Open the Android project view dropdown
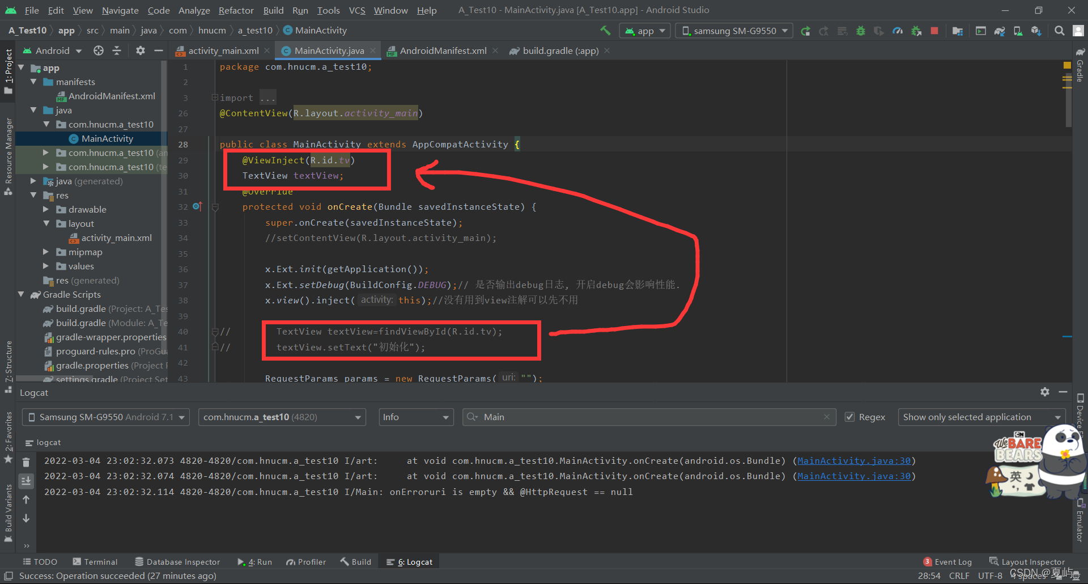Image resolution: width=1088 pixels, height=584 pixels. (x=52, y=50)
